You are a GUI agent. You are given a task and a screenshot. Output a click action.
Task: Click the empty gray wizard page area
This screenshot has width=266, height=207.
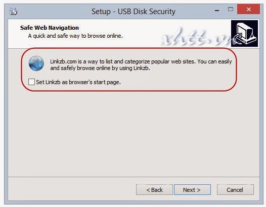click(134, 133)
